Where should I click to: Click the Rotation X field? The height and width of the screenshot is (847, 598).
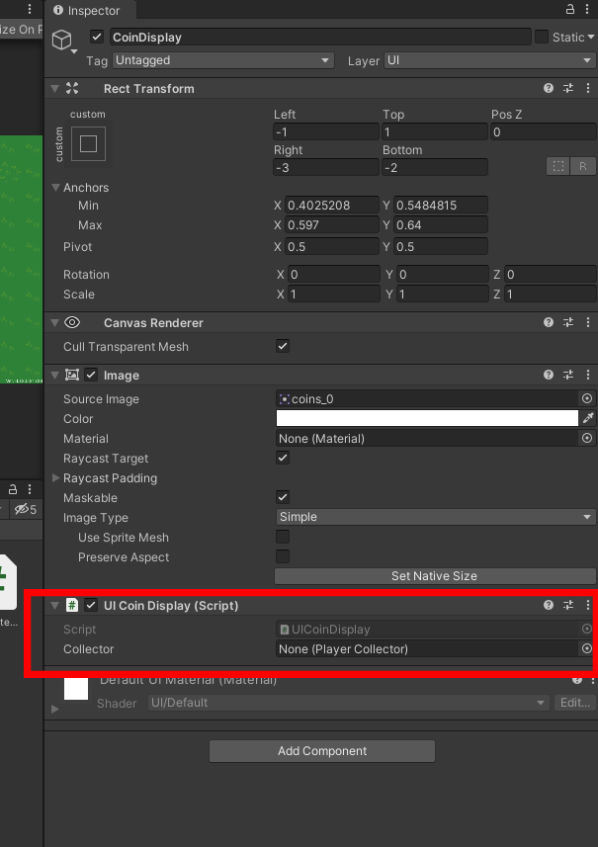(x=334, y=275)
